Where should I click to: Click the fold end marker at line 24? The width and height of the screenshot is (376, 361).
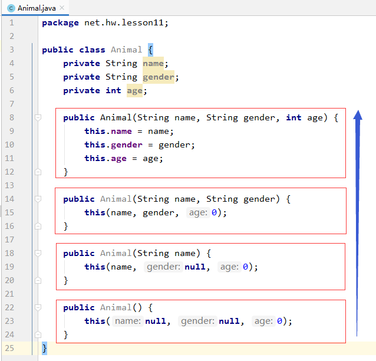tap(38, 334)
